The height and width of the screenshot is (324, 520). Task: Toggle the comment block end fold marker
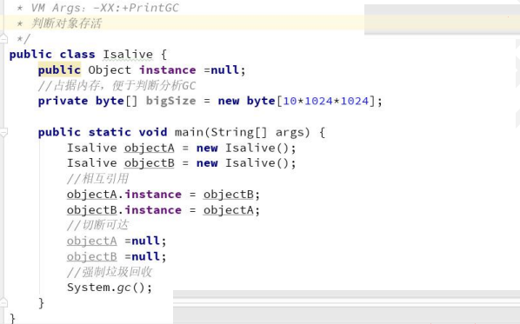pos(3,38)
